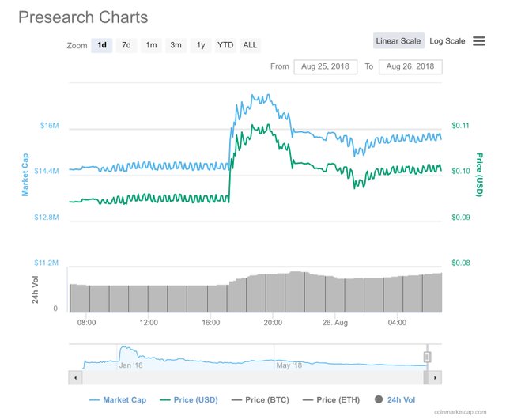The width and height of the screenshot is (506, 420).
Task: Select the 7d zoom range
Action: pyautogui.click(x=126, y=45)
